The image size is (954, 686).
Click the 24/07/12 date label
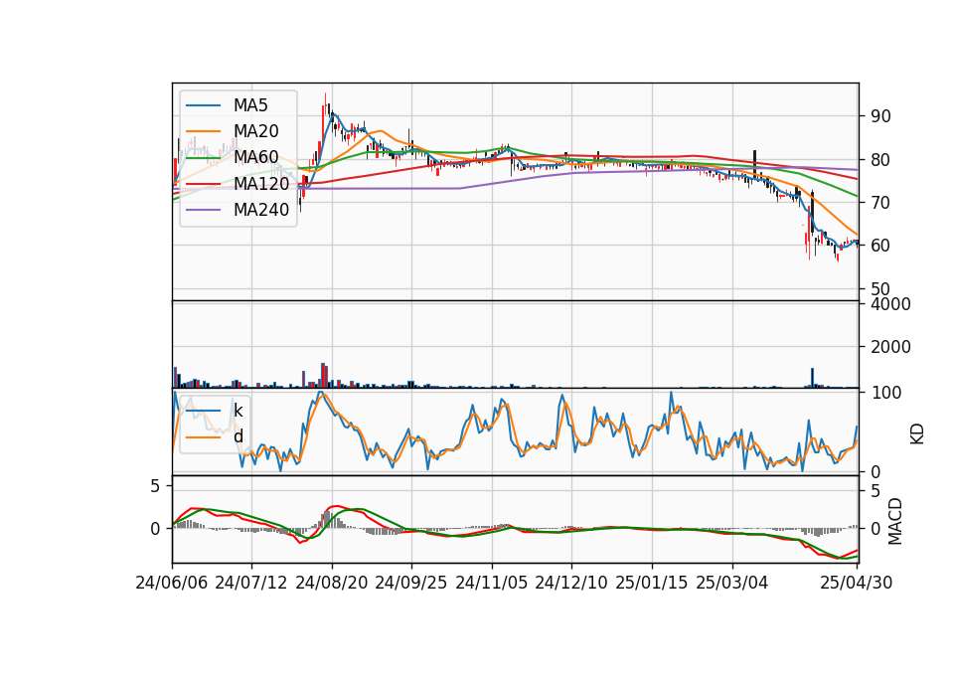[251, 583]
